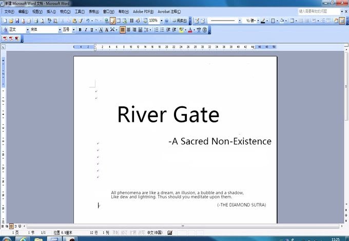This screenshot has width=349, height=241.
Task: Click the 阅读(R) reading mode button
Action: click(x=180, y=21)
